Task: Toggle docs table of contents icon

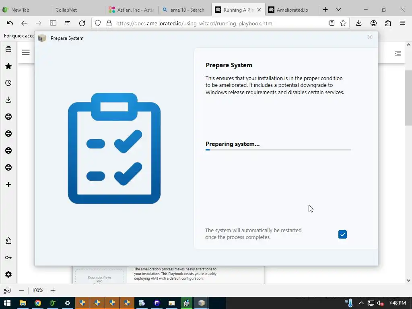Action: [398, 54]
